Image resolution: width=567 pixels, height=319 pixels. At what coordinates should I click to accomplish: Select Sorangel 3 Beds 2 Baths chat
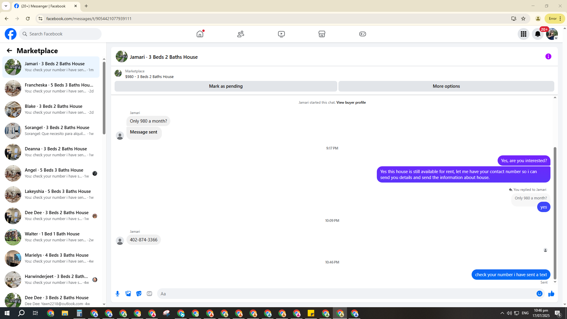click(51, 131)
